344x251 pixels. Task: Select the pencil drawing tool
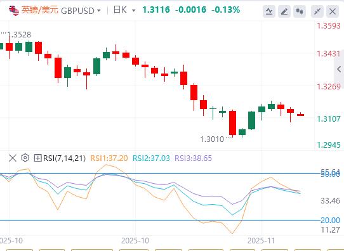pos(284,11)
